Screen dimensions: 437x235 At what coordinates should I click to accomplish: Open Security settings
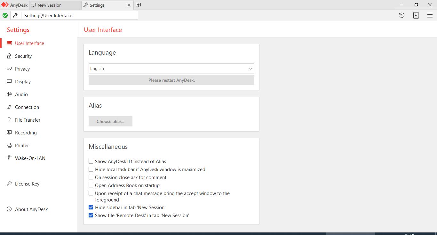click(x=23, y=56)
